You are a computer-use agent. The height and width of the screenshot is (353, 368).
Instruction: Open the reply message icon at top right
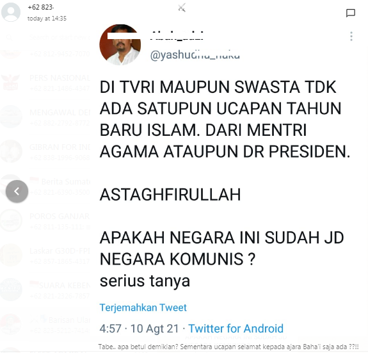pyautogui.click(x=351, y=13)
